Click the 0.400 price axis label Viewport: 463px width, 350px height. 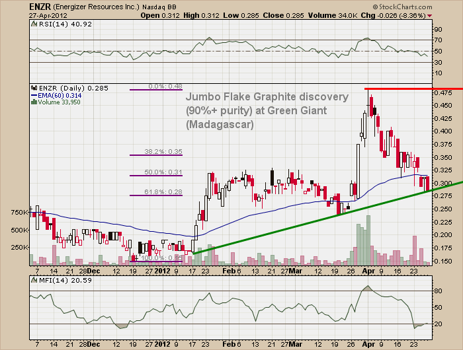443,131
